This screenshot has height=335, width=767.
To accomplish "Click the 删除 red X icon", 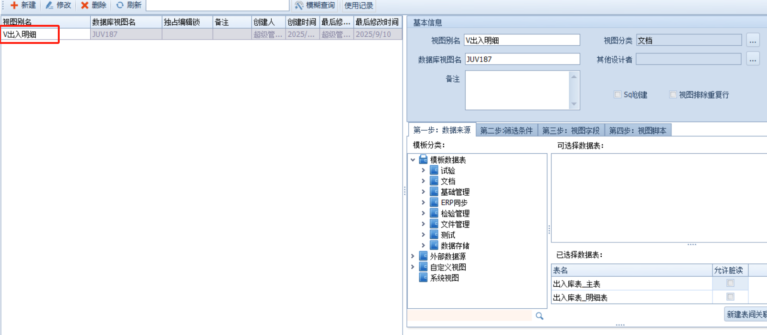I will click(x=85, y=5).
